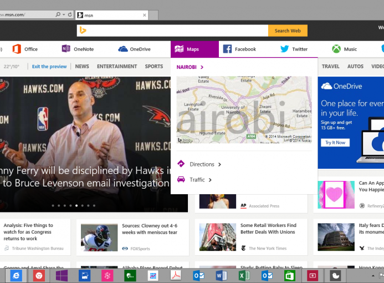Screen dimensions: 384x283
Task: Open the Twitter bird icon
Action: [x=285, y=49]
